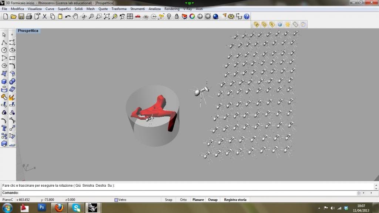Click V-Ray options O tag icon
Image resolution: width=379 pixels, height=213 pixels.
point(264,24)
